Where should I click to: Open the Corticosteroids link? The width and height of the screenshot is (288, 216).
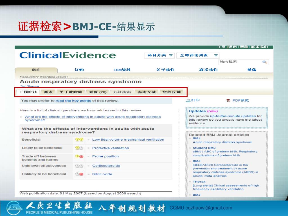pyautogui.click(x=106, y=166)
